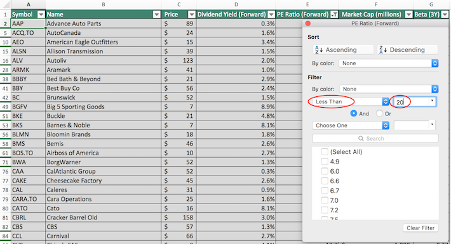
Task: Click the Buckle name cell
Action: point(104,116)
